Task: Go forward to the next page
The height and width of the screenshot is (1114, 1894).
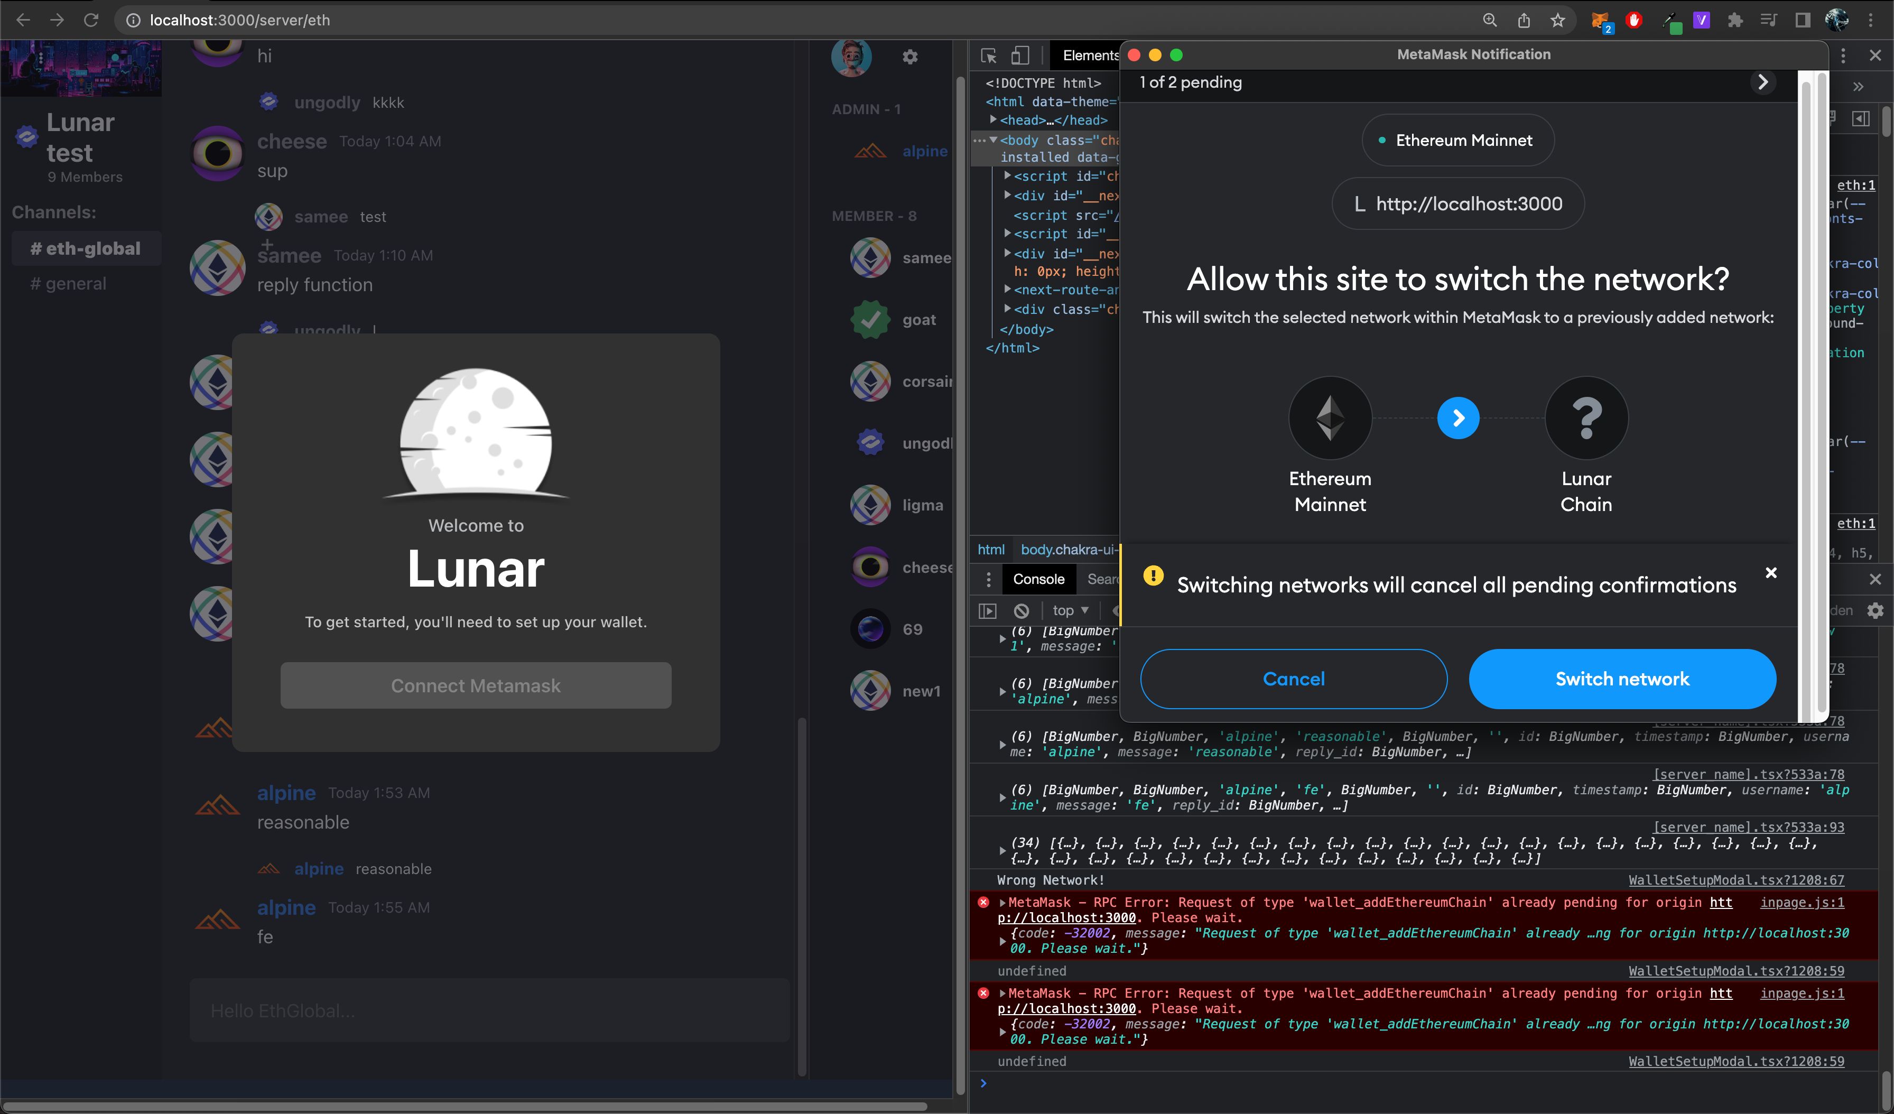Action: click(57, 20)
